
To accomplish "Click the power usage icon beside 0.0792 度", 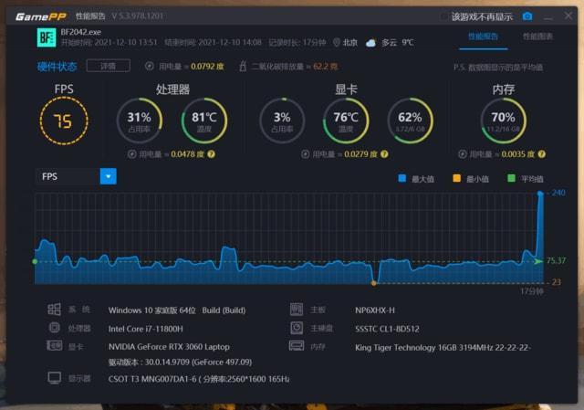I will point(149,66).
